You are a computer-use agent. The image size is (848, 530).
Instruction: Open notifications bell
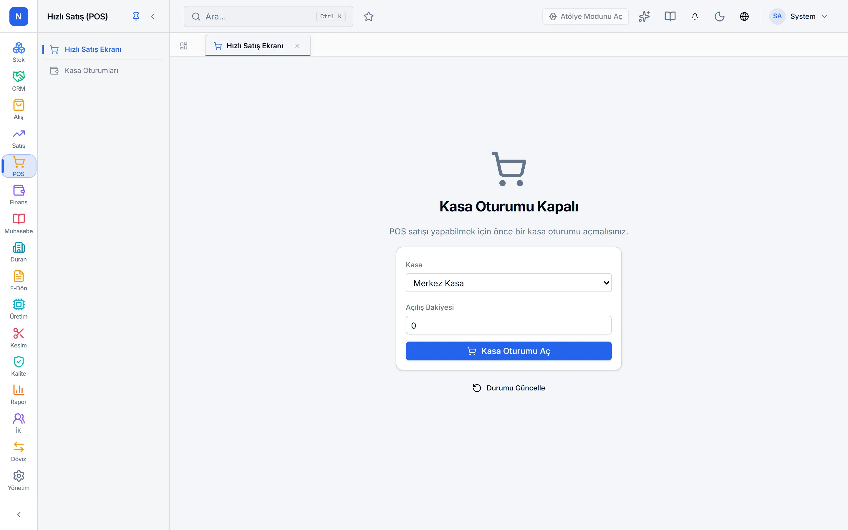tap(695, 16)
